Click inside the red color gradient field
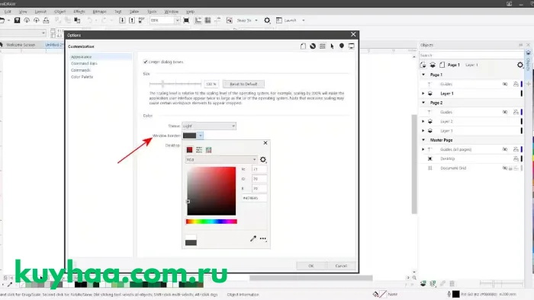 pos(211,191)
